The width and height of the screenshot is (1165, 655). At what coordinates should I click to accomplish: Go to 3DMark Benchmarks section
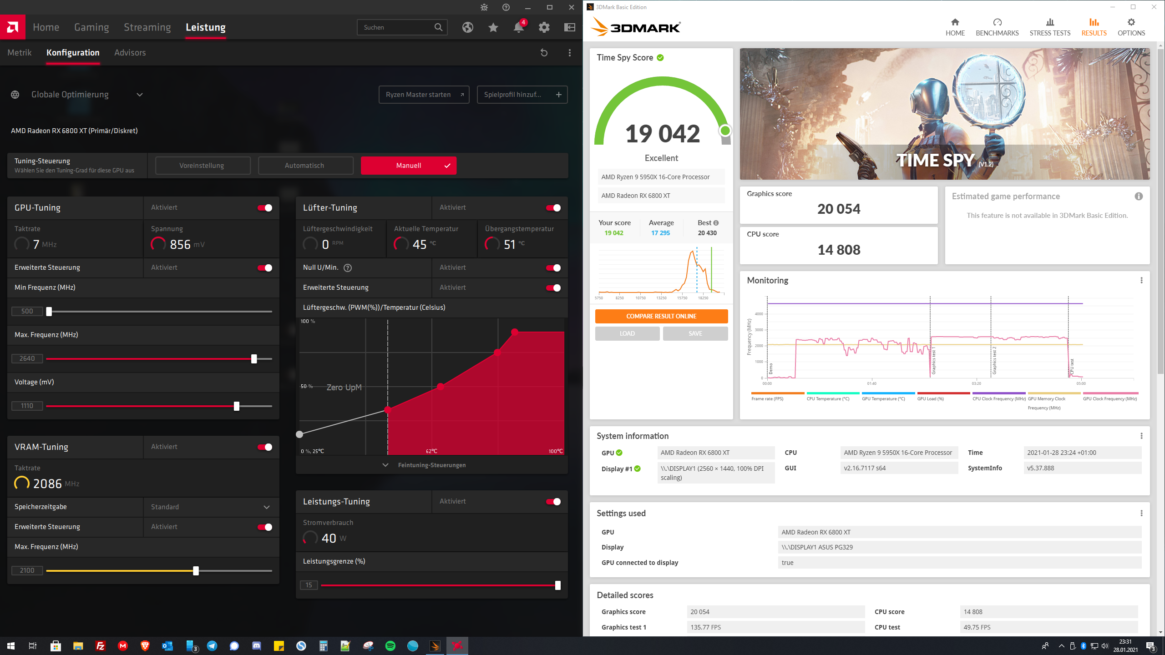click(997, 27)
